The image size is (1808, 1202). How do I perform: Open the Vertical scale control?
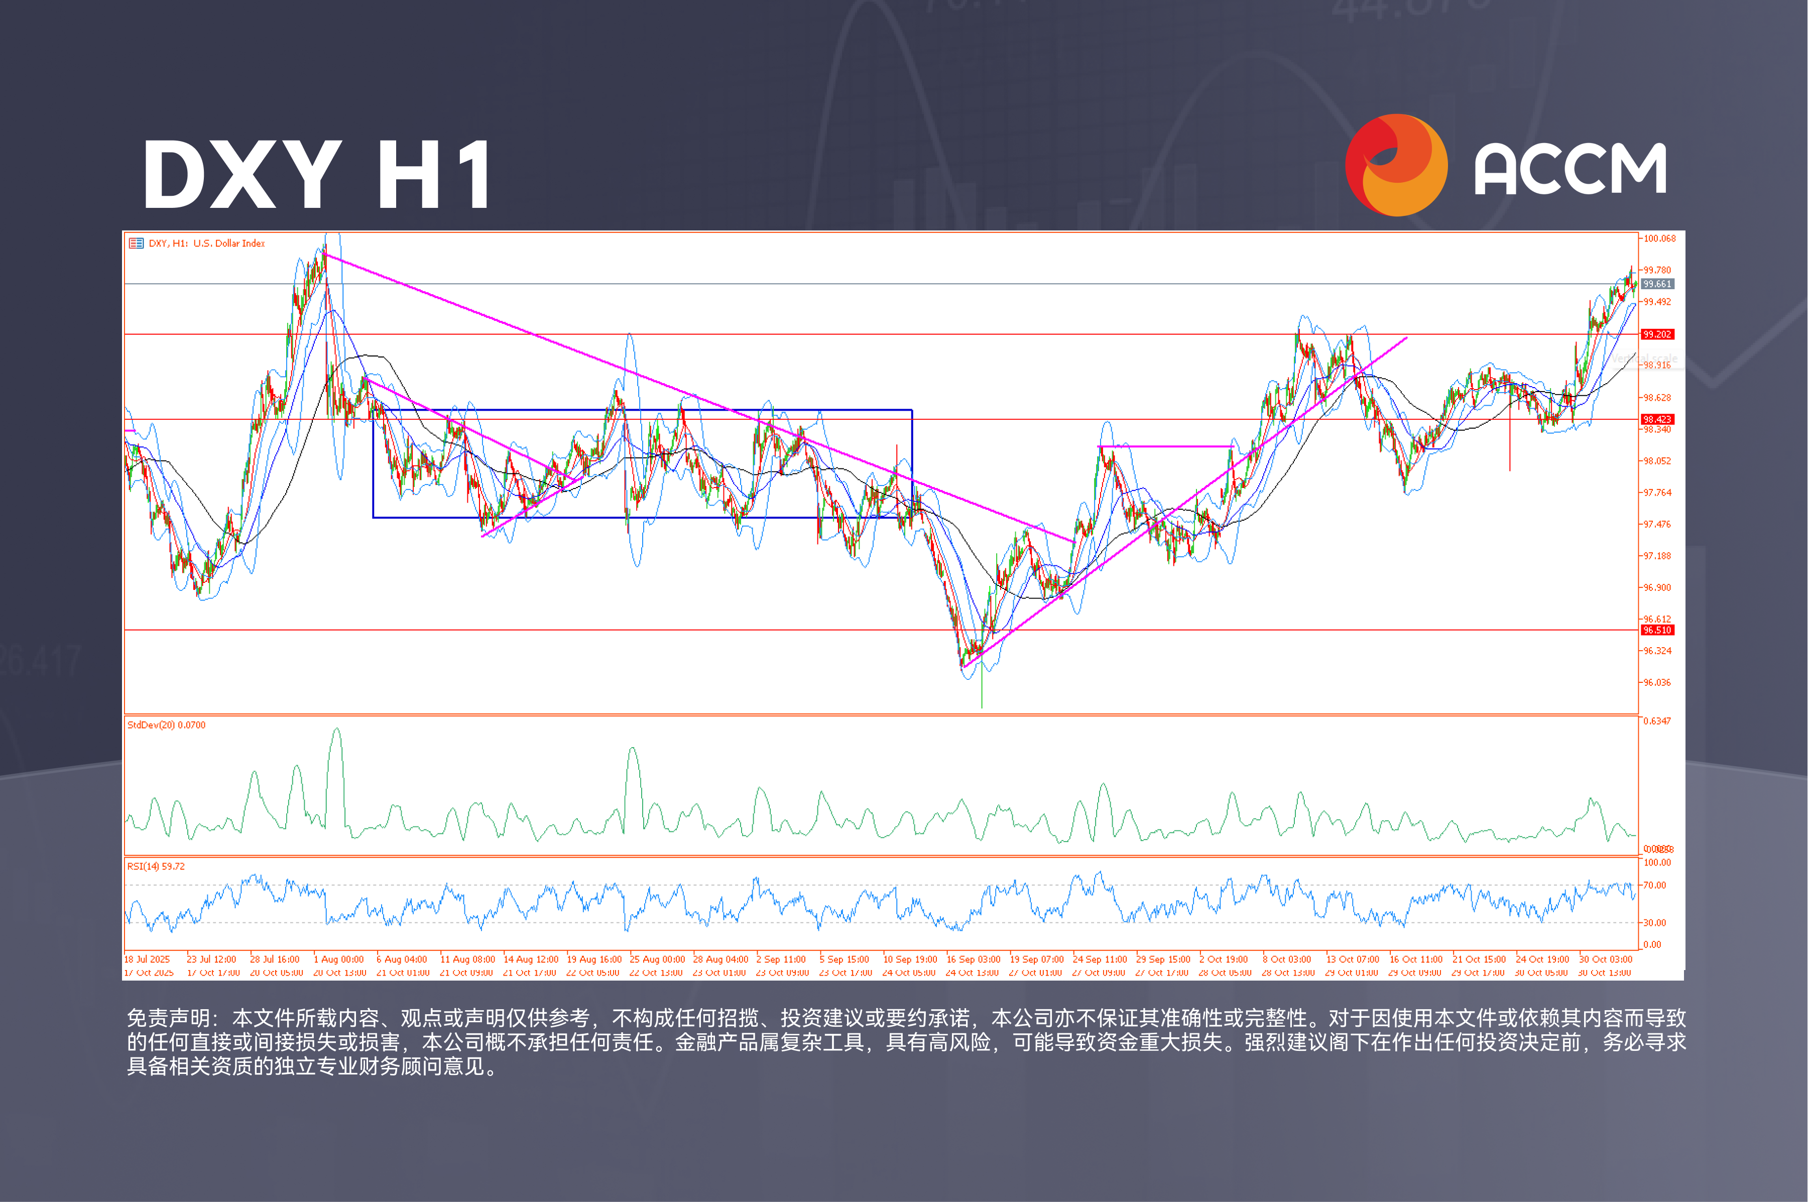(1645, 357)
